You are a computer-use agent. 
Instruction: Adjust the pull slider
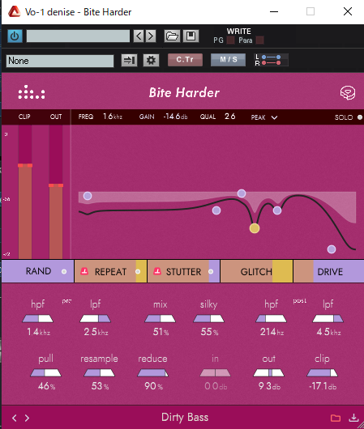pyautogui.click(x=45, y=372)
